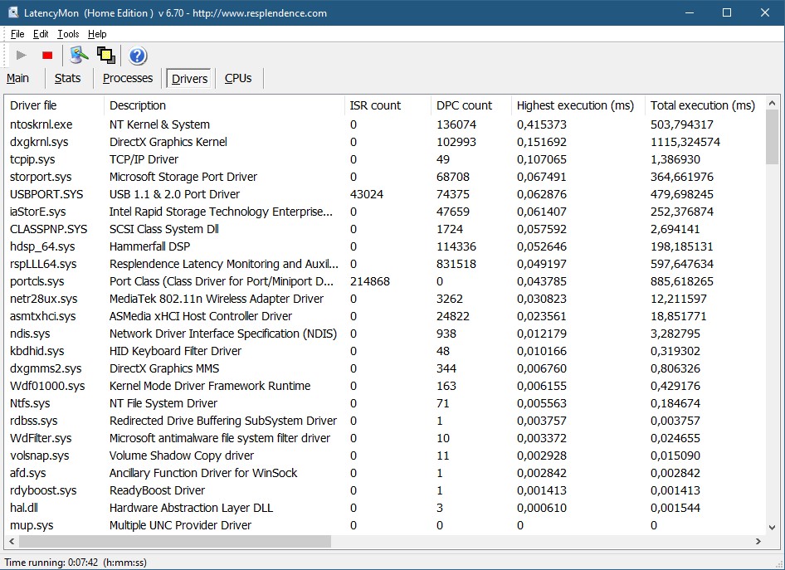Switch to the CPUs tab
785x570 pixels.
pos(238,78)
